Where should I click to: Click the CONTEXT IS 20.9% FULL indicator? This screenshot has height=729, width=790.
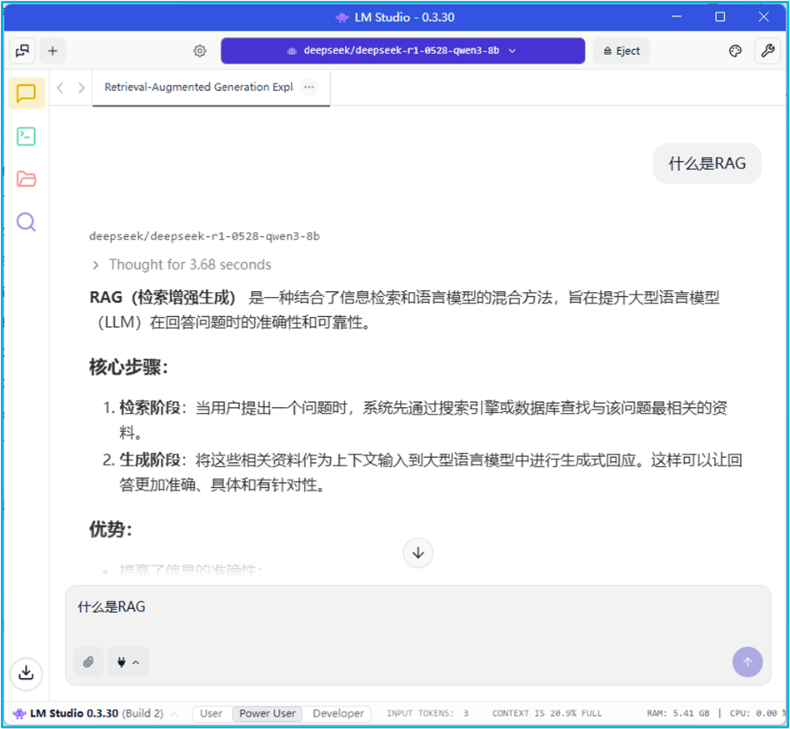point(547,713)
